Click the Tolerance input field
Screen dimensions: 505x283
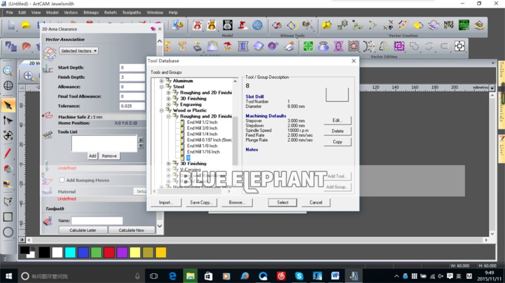click(x=132, y=106)
